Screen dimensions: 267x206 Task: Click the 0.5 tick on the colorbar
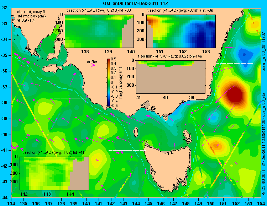[x=114, y=59]
